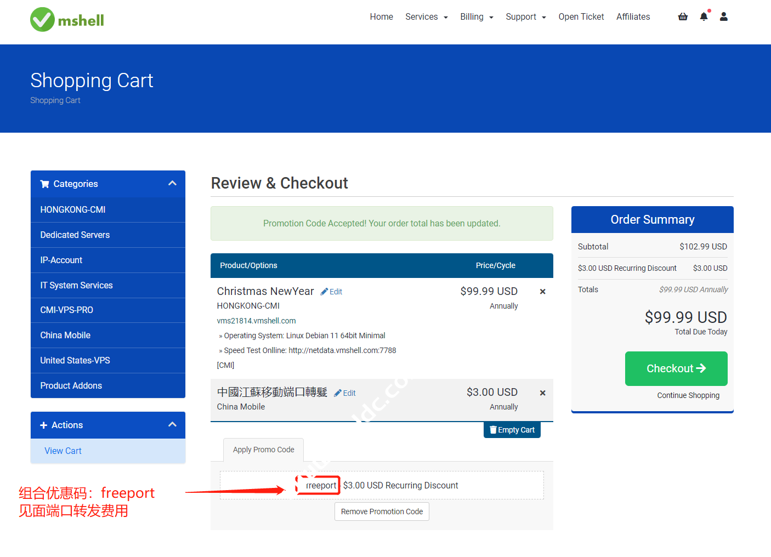The width and height of the screenshot is (771, 557).
Task: Select the Apply Promo Code tab
Action: [263, 450]
